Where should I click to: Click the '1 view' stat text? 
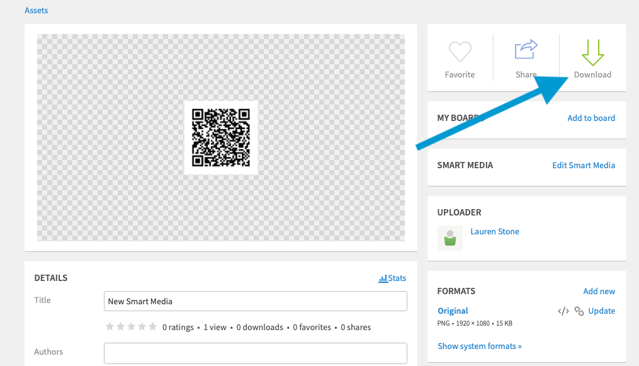[215, 328]
